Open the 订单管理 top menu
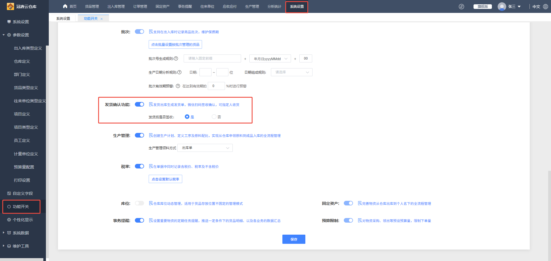The height and width of the screenshot is (261, 551). tap(140, 7)
